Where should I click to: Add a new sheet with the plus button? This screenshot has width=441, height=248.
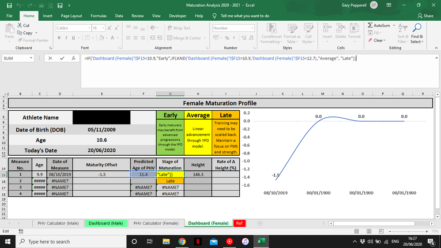(260, 223)
